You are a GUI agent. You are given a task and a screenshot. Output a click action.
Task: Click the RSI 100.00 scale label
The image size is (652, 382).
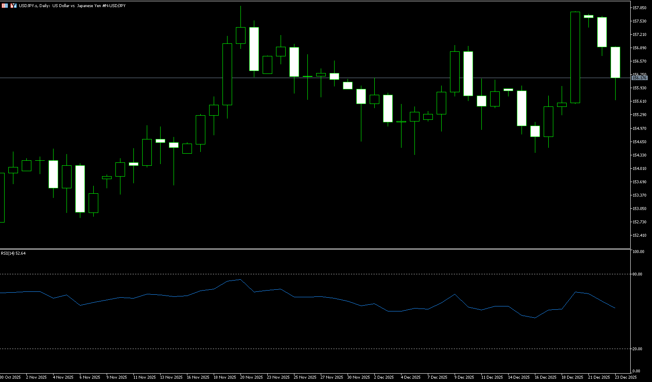pos(638,252)
